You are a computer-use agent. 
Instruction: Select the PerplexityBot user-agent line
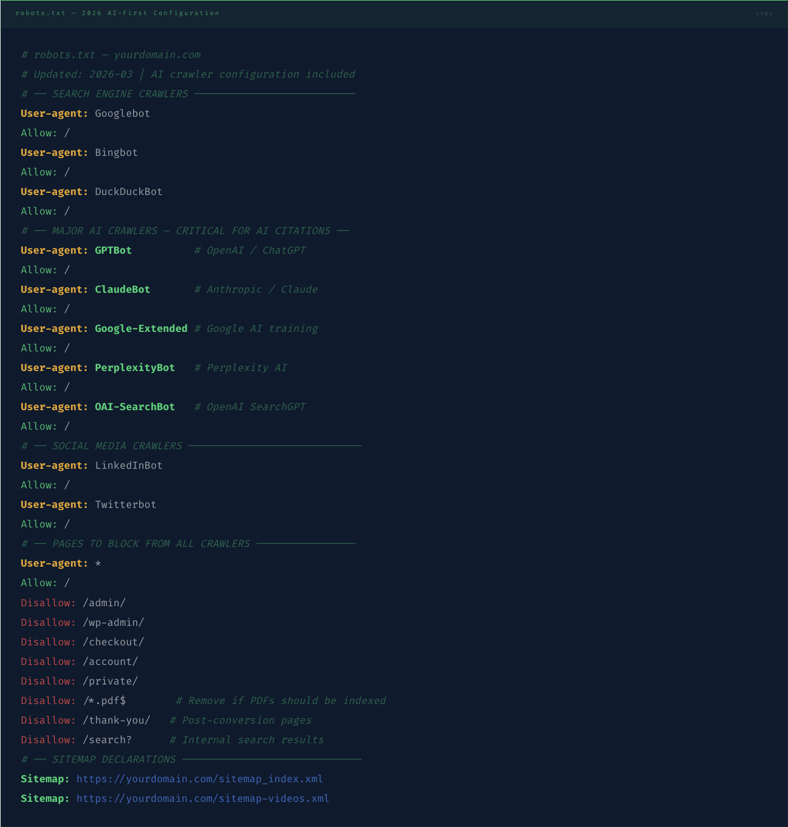pyautogui.click(x=97, y=368)
